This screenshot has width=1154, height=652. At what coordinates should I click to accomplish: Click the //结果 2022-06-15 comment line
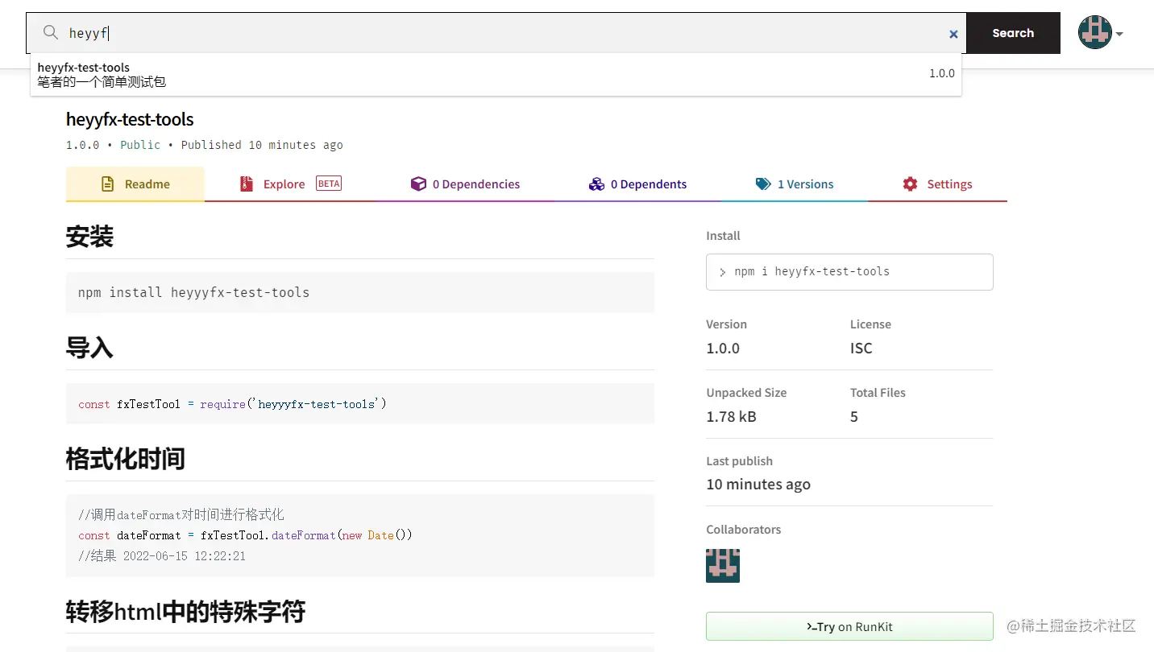click(162, 556)
